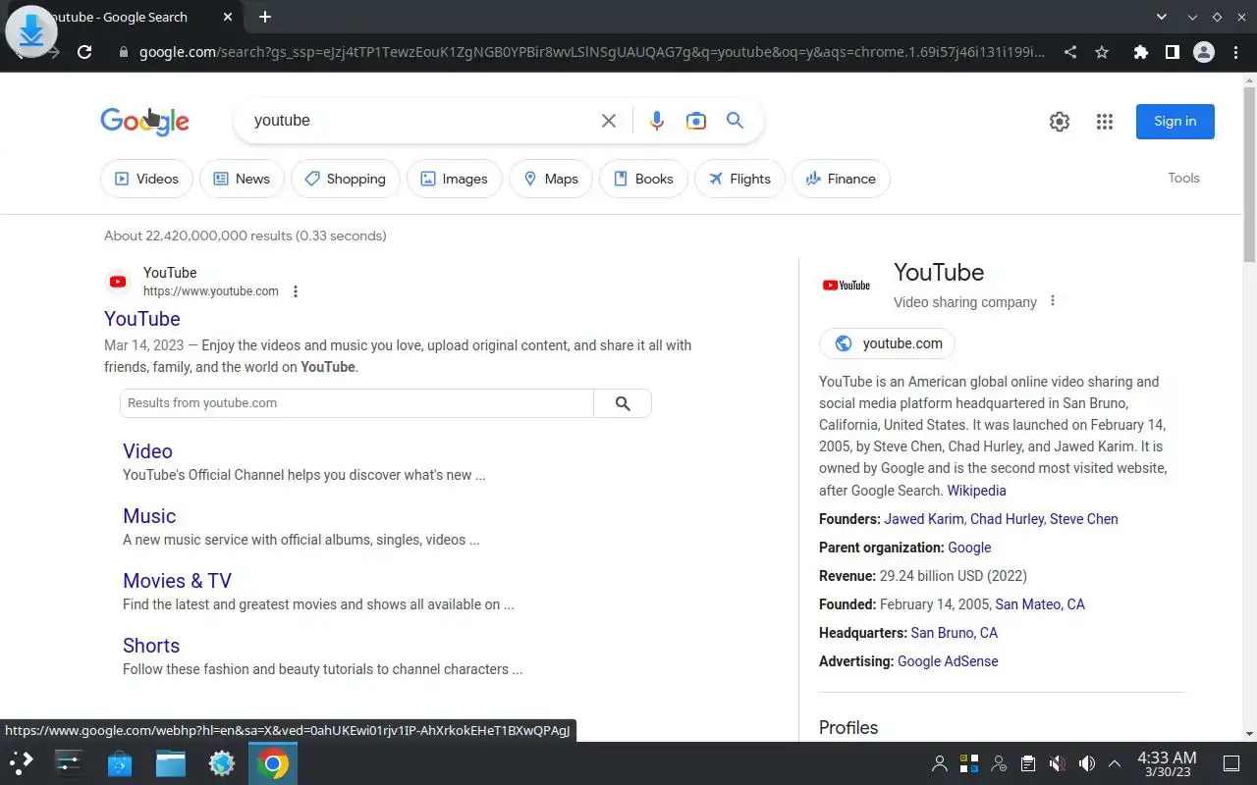Click the Google AdSense link
The height and width of the screenshot is (785, 1257).
pos(948,661)
